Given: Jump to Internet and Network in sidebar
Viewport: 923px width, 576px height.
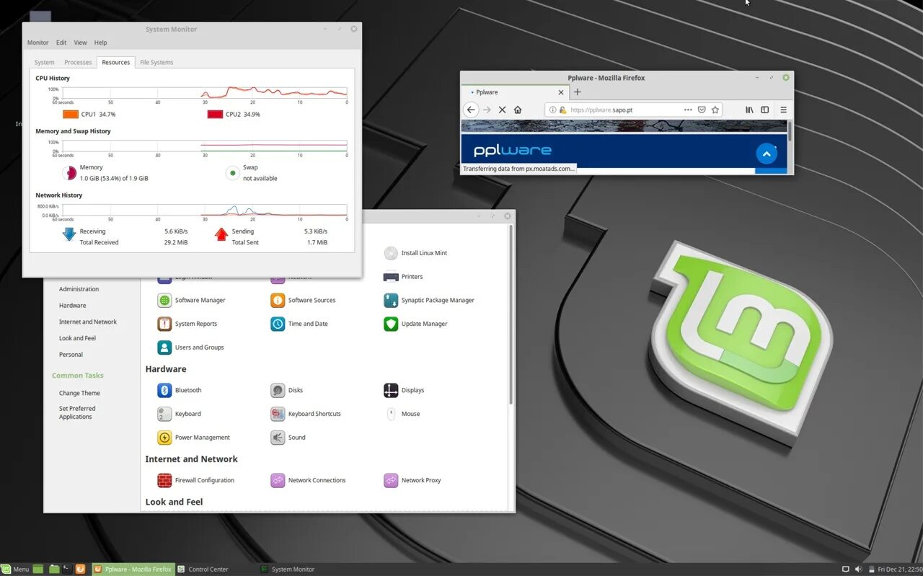Looking at the screenshot, I should 88,322.
